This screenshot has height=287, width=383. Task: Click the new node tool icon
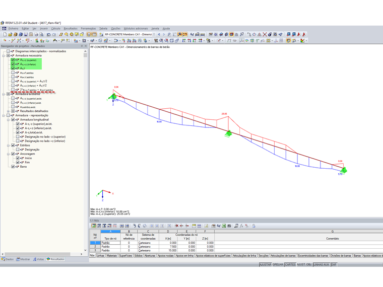[x=5, y=40]
